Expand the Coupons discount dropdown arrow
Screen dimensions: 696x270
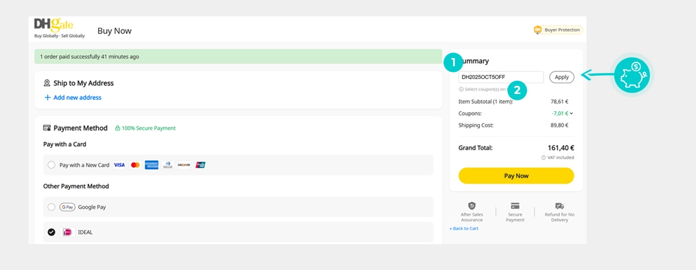coord(571,114)
